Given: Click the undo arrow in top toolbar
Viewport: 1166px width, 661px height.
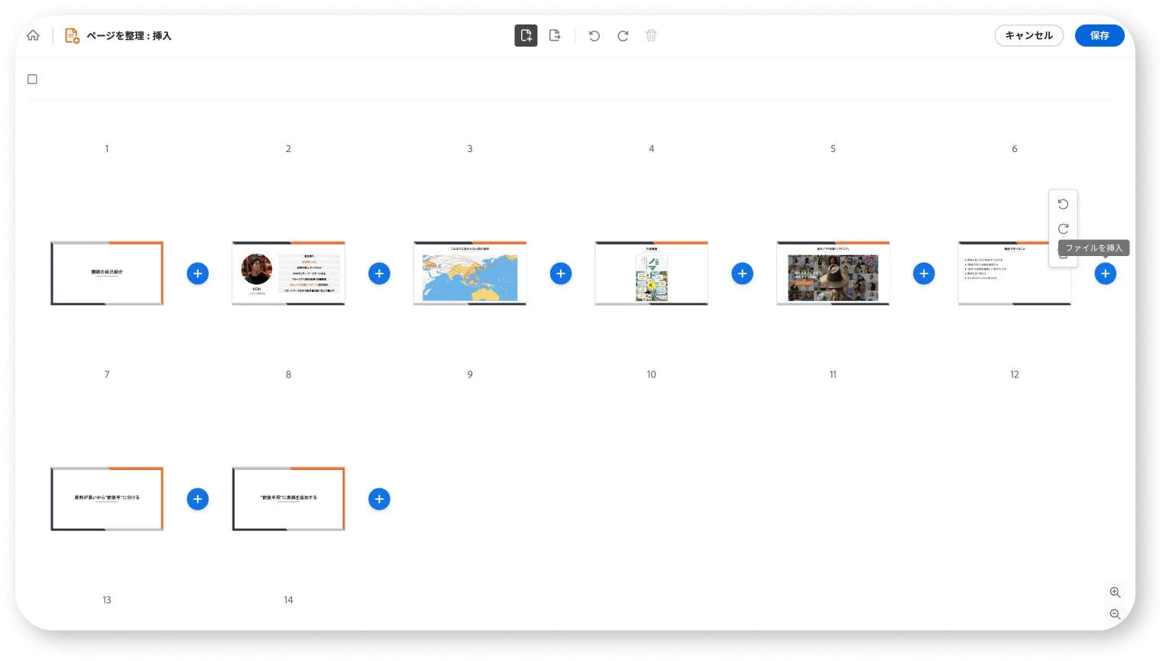Looking at the screenshot, I should [594, 36].
